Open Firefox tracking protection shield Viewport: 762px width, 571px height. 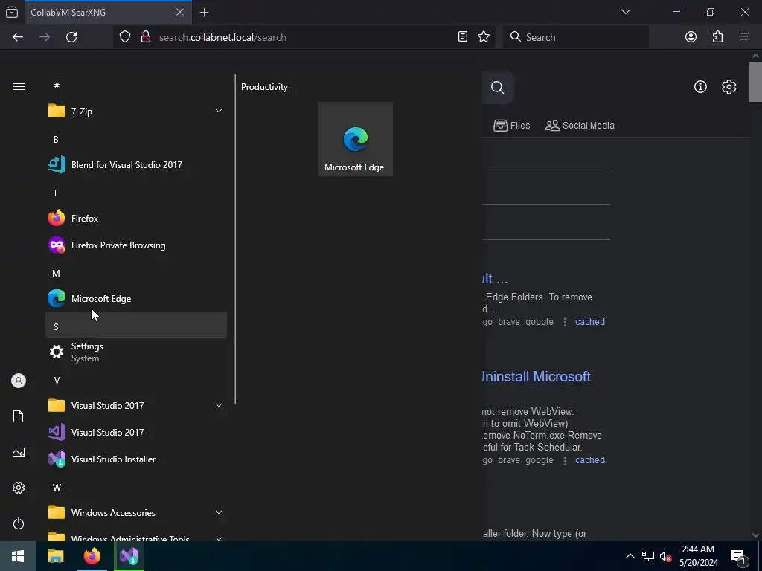[125, 37]
